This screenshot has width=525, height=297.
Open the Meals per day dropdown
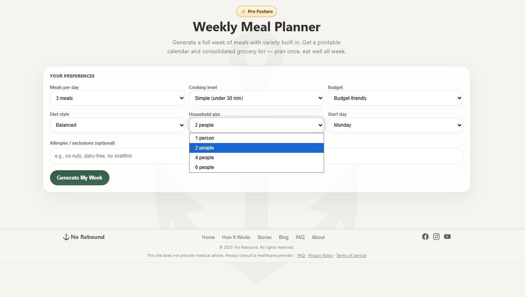(x=118, y=98)
